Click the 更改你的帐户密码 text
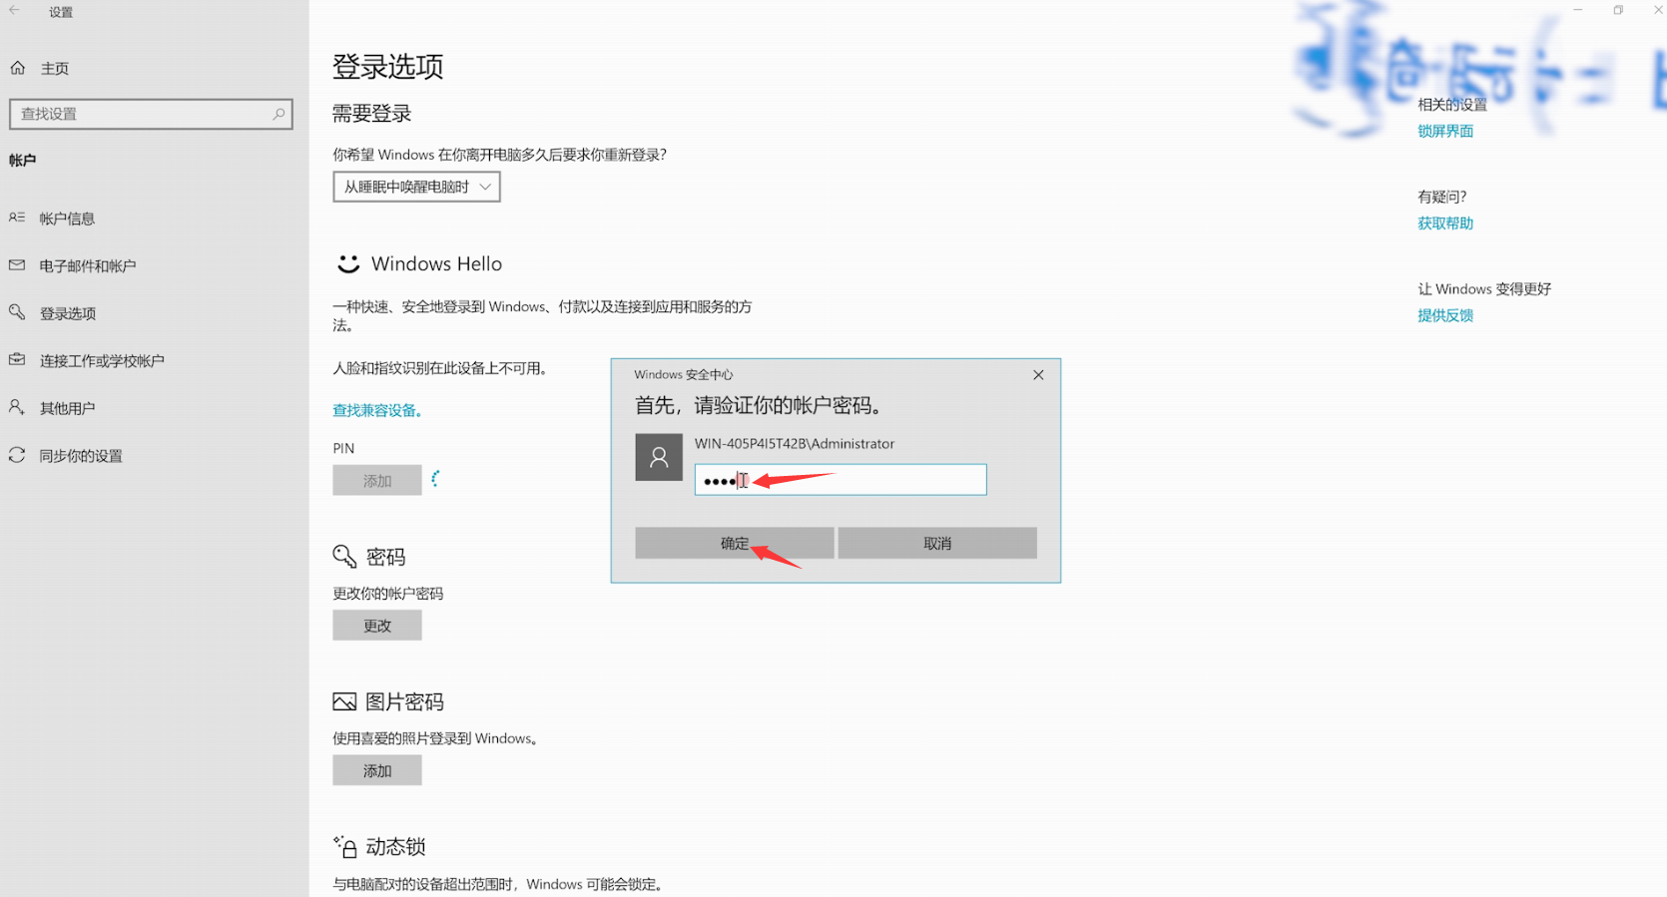Image resolution: width=1667 pixels, height=897 pixels. click(x=388, y=594)
